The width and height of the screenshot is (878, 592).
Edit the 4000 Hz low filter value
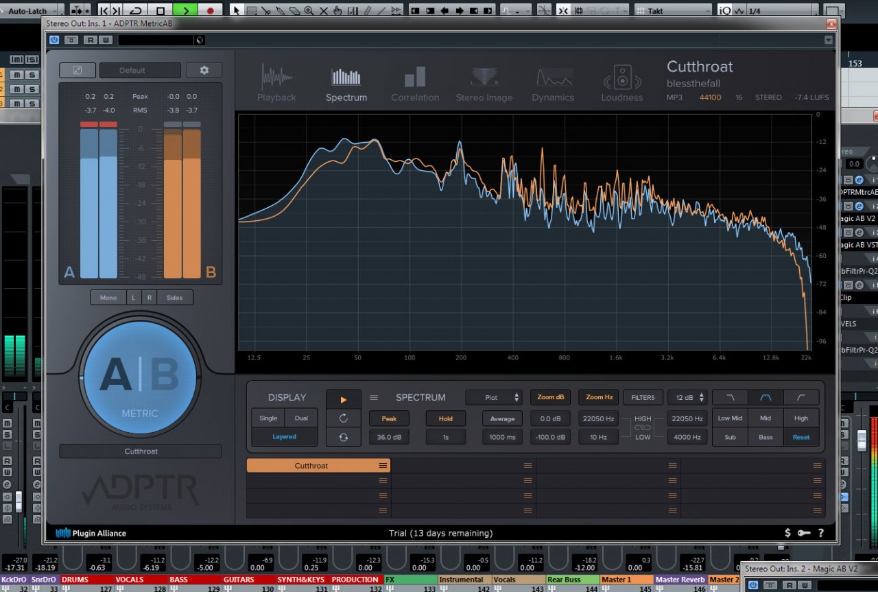(x=687, y=437)
